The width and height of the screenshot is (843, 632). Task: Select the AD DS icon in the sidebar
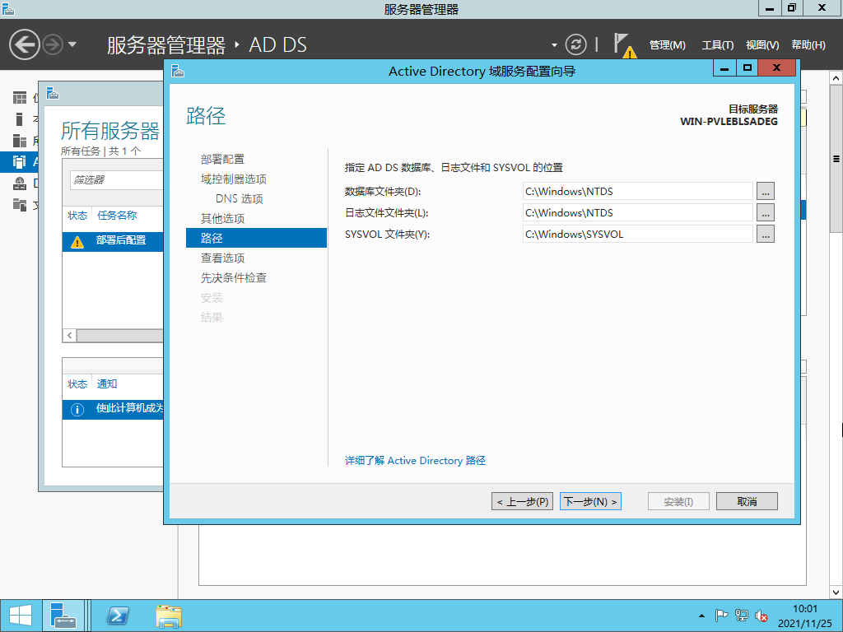click(x=20, y=162)
